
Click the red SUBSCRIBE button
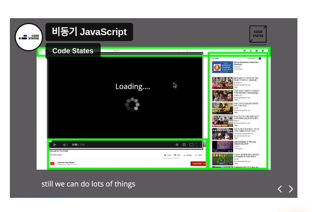click(x=198, y=163)
